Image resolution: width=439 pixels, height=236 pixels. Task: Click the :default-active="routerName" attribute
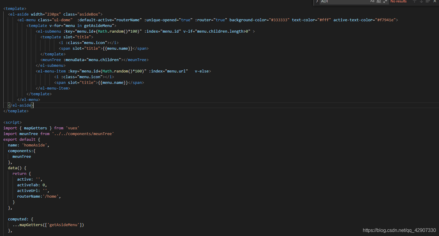click(109, 20)
